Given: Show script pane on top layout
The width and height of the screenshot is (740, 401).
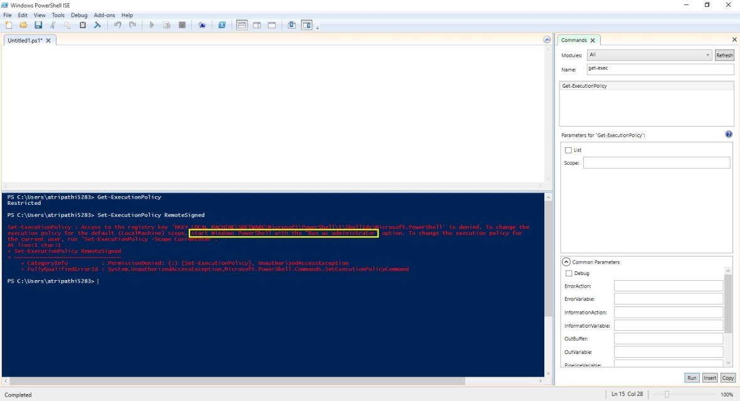Looking at the screenshot, I should pos(242,25).
